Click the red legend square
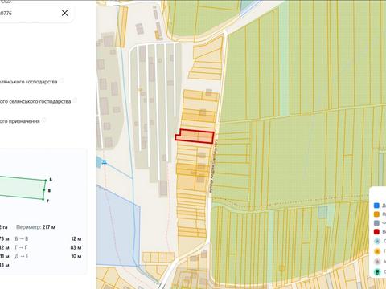The image size is (386, 289). coord(376,231)
